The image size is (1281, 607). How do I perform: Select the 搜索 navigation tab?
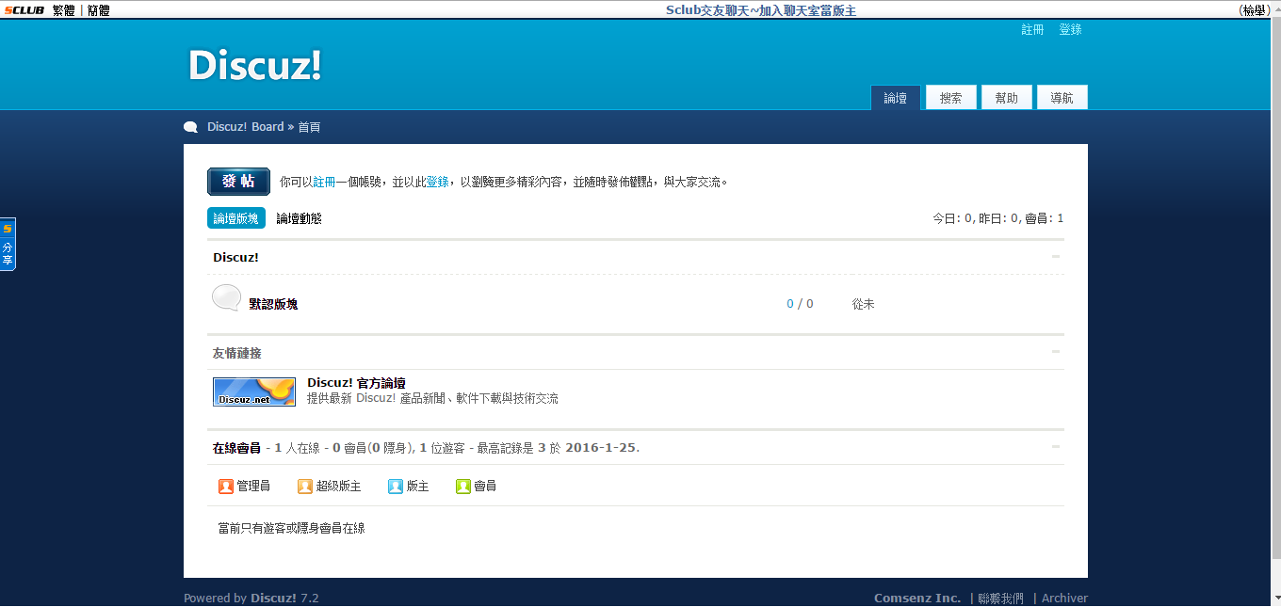[951, 98]
